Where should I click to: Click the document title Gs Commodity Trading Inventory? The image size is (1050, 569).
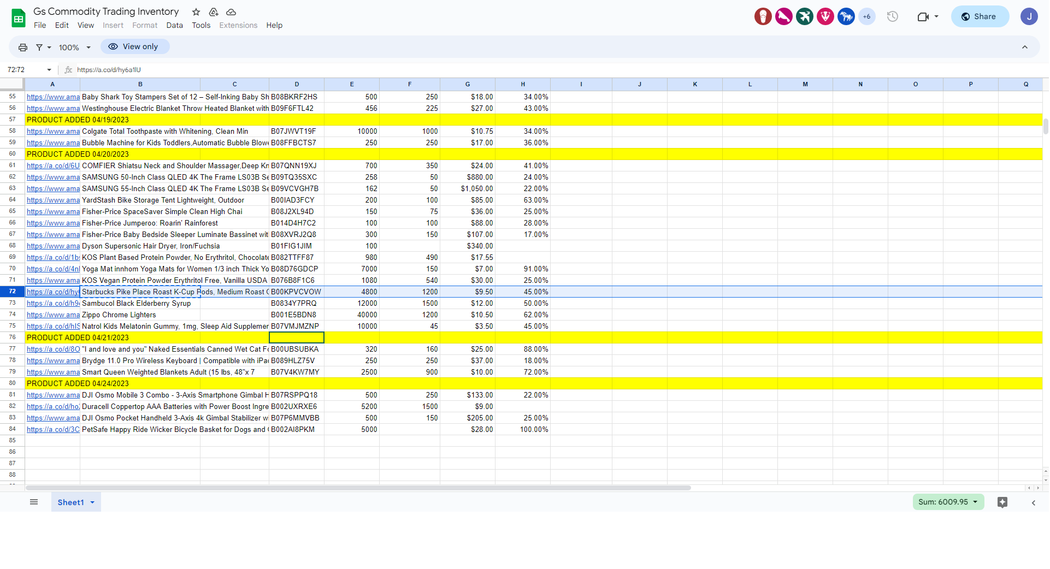click(x=106, y=11)
